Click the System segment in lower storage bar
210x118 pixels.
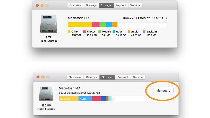click(69, 99)
